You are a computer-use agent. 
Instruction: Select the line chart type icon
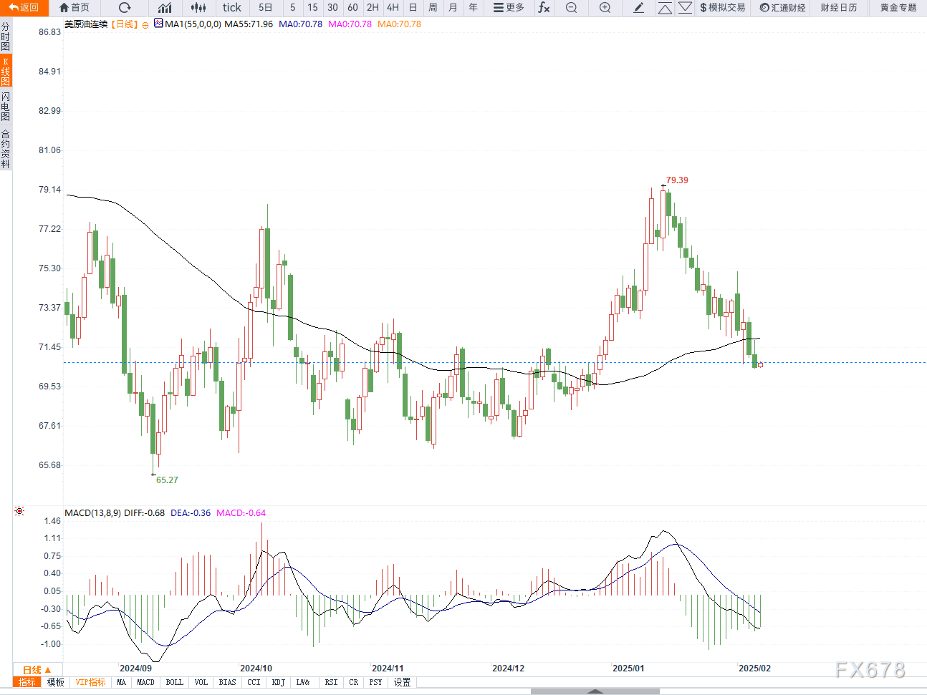click(165, 8)
